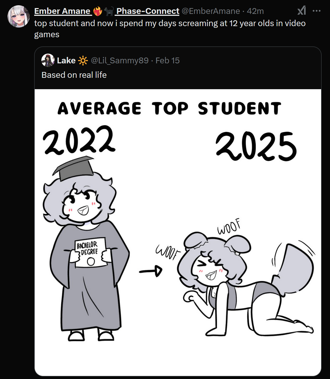This screenshot has height=379, width=330.
Task: Click the Feb 15 quoted tweet date
Action: click(x=167, y=60)
